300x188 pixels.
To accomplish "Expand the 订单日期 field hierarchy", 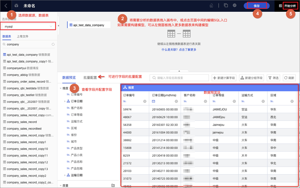I will pos(65,101).
